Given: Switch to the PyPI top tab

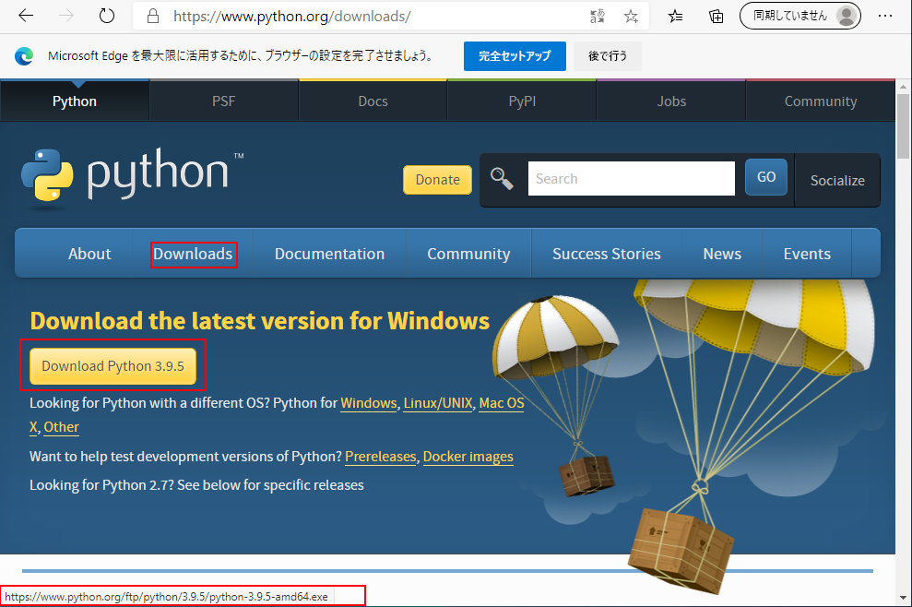Looking at the screenshot, I should (x=522, y=101).
